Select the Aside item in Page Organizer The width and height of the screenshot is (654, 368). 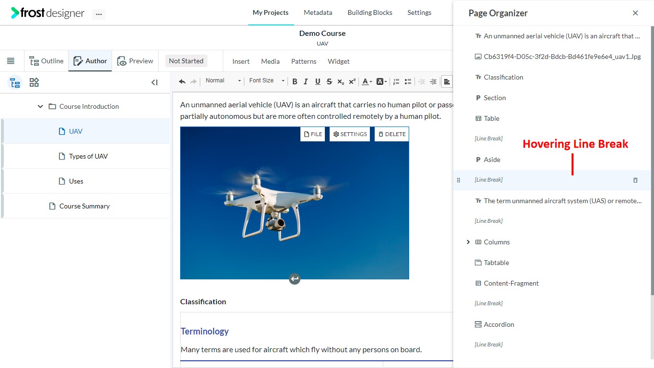coord(552,160)
